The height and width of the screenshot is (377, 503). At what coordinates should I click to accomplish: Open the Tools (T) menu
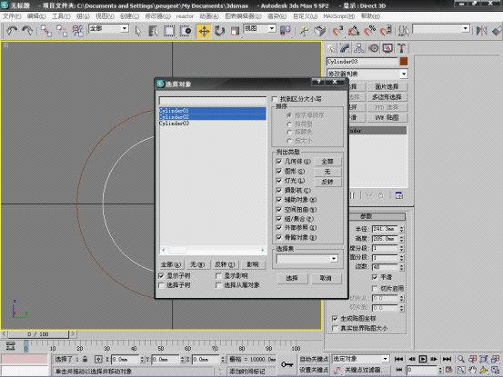[x=61, y=16]
